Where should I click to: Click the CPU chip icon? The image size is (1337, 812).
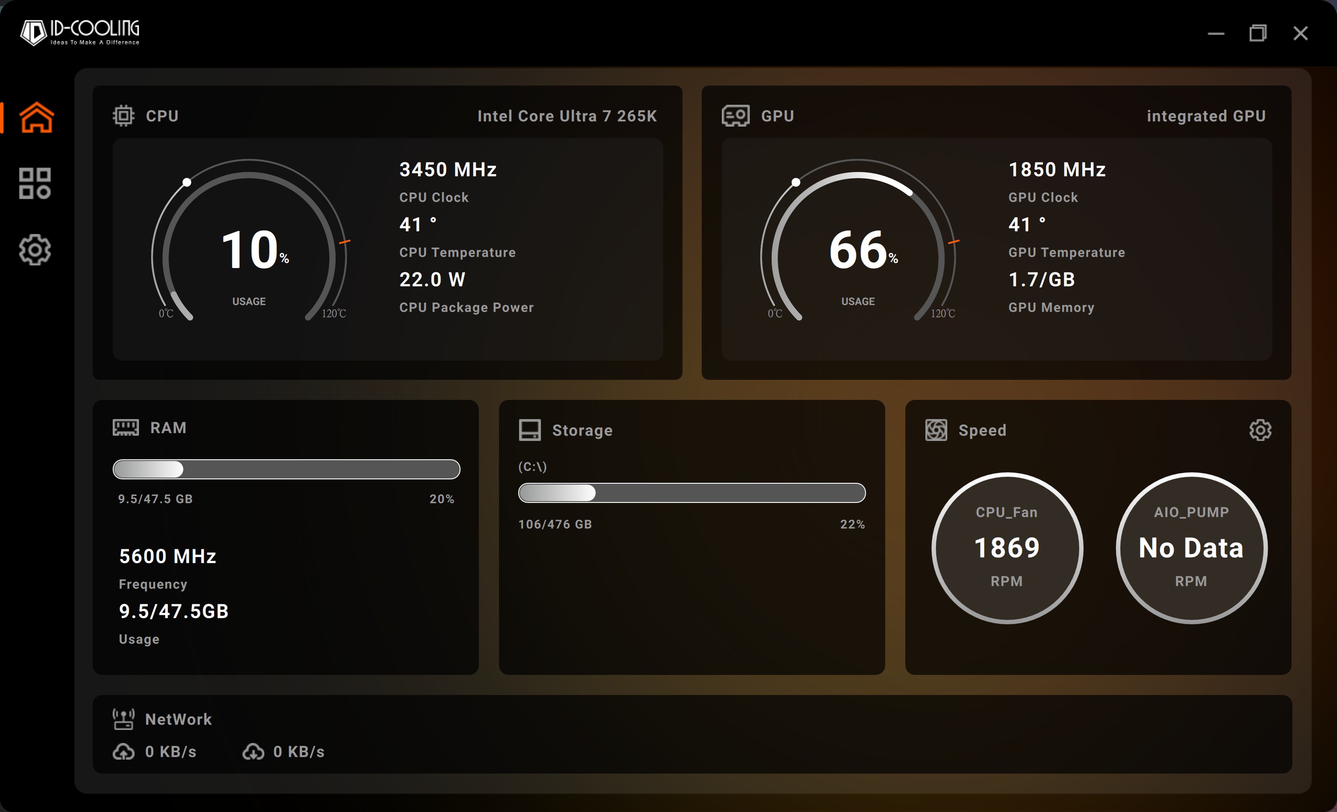[x=123, y=115]
